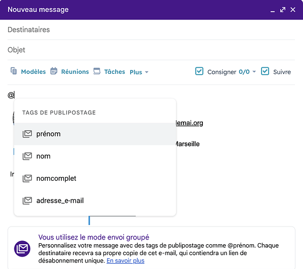The width and height of the screenshot is (303, 269).
Task: Expand the Plus dropdown
Action: tap(139, 72)
